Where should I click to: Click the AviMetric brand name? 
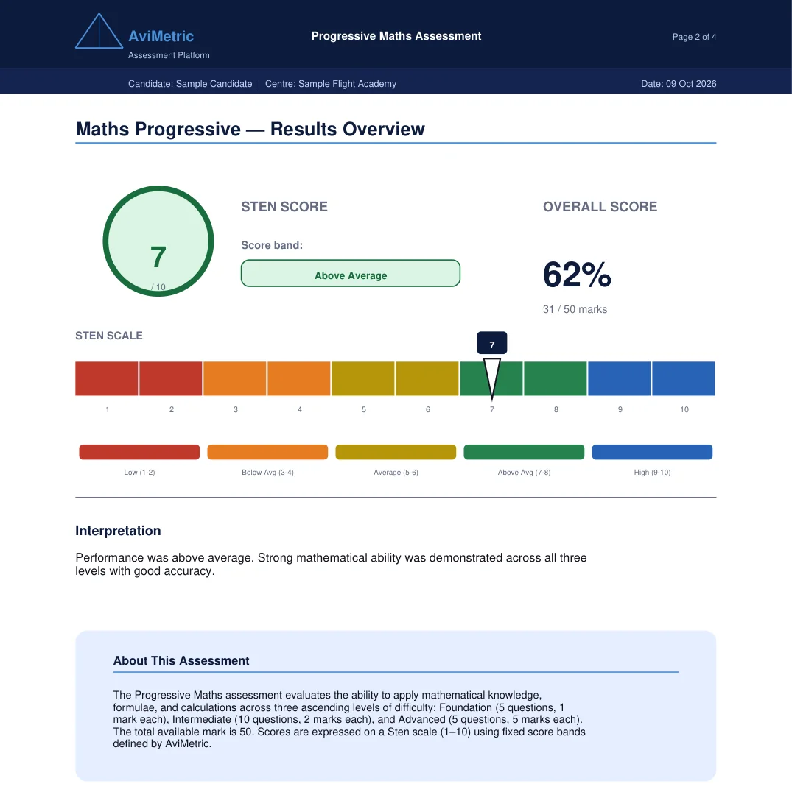coord(161,36)
